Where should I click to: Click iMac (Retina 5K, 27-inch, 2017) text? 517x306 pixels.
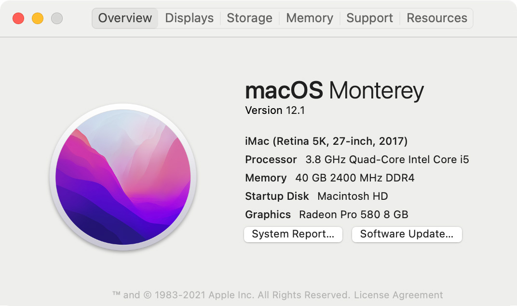tap(327, 141)
